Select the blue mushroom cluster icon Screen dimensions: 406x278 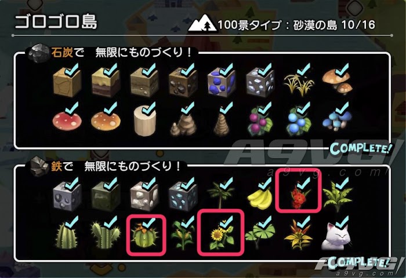[336, 121]
